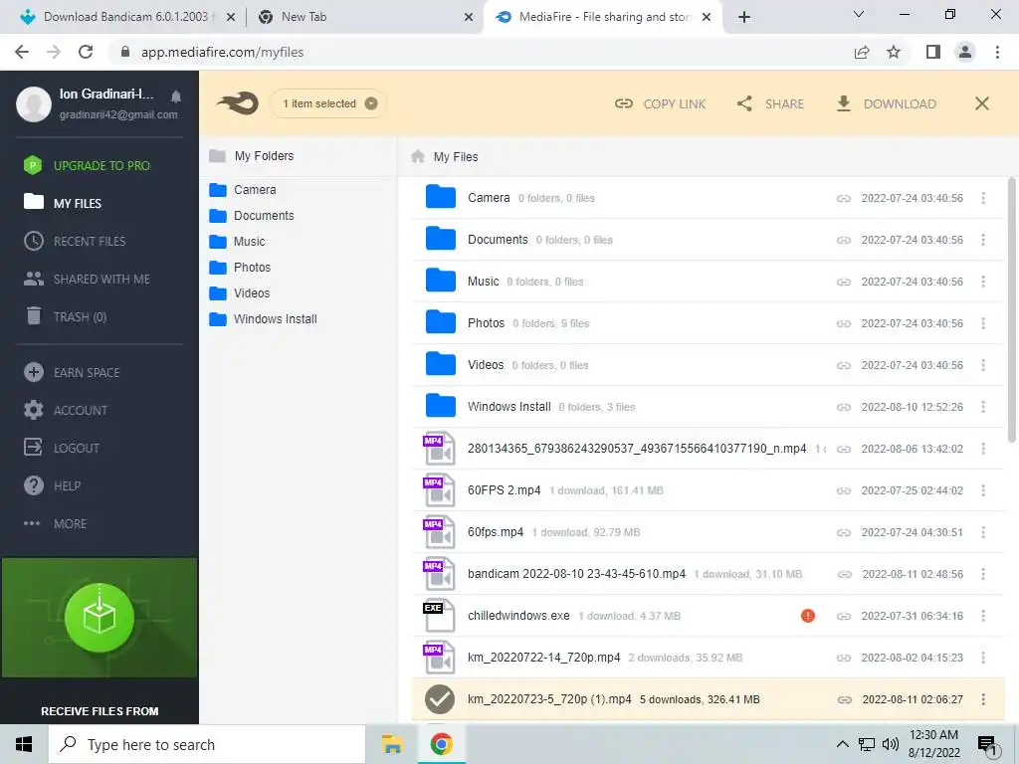Open options menu for Windows Install row
The image size is (1019, 764).
coord(983,407)
